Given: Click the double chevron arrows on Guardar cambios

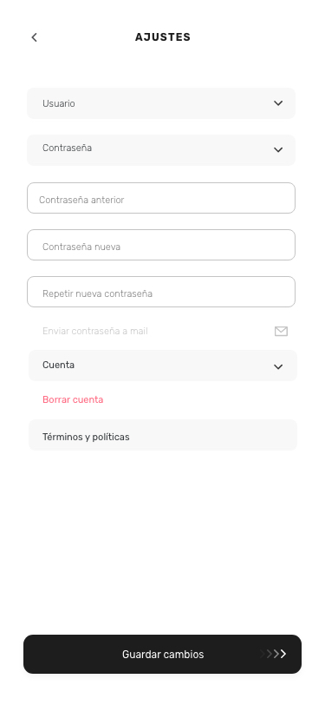Looking at the screenshot, I should pyautogui.click(x=273, y=654).
